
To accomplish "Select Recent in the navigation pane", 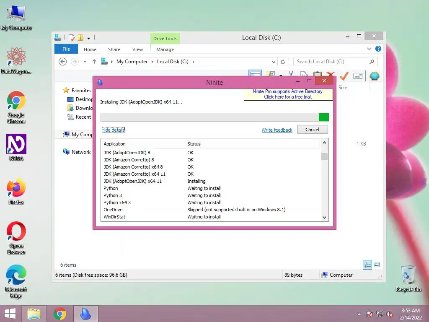I will point(79,117).
